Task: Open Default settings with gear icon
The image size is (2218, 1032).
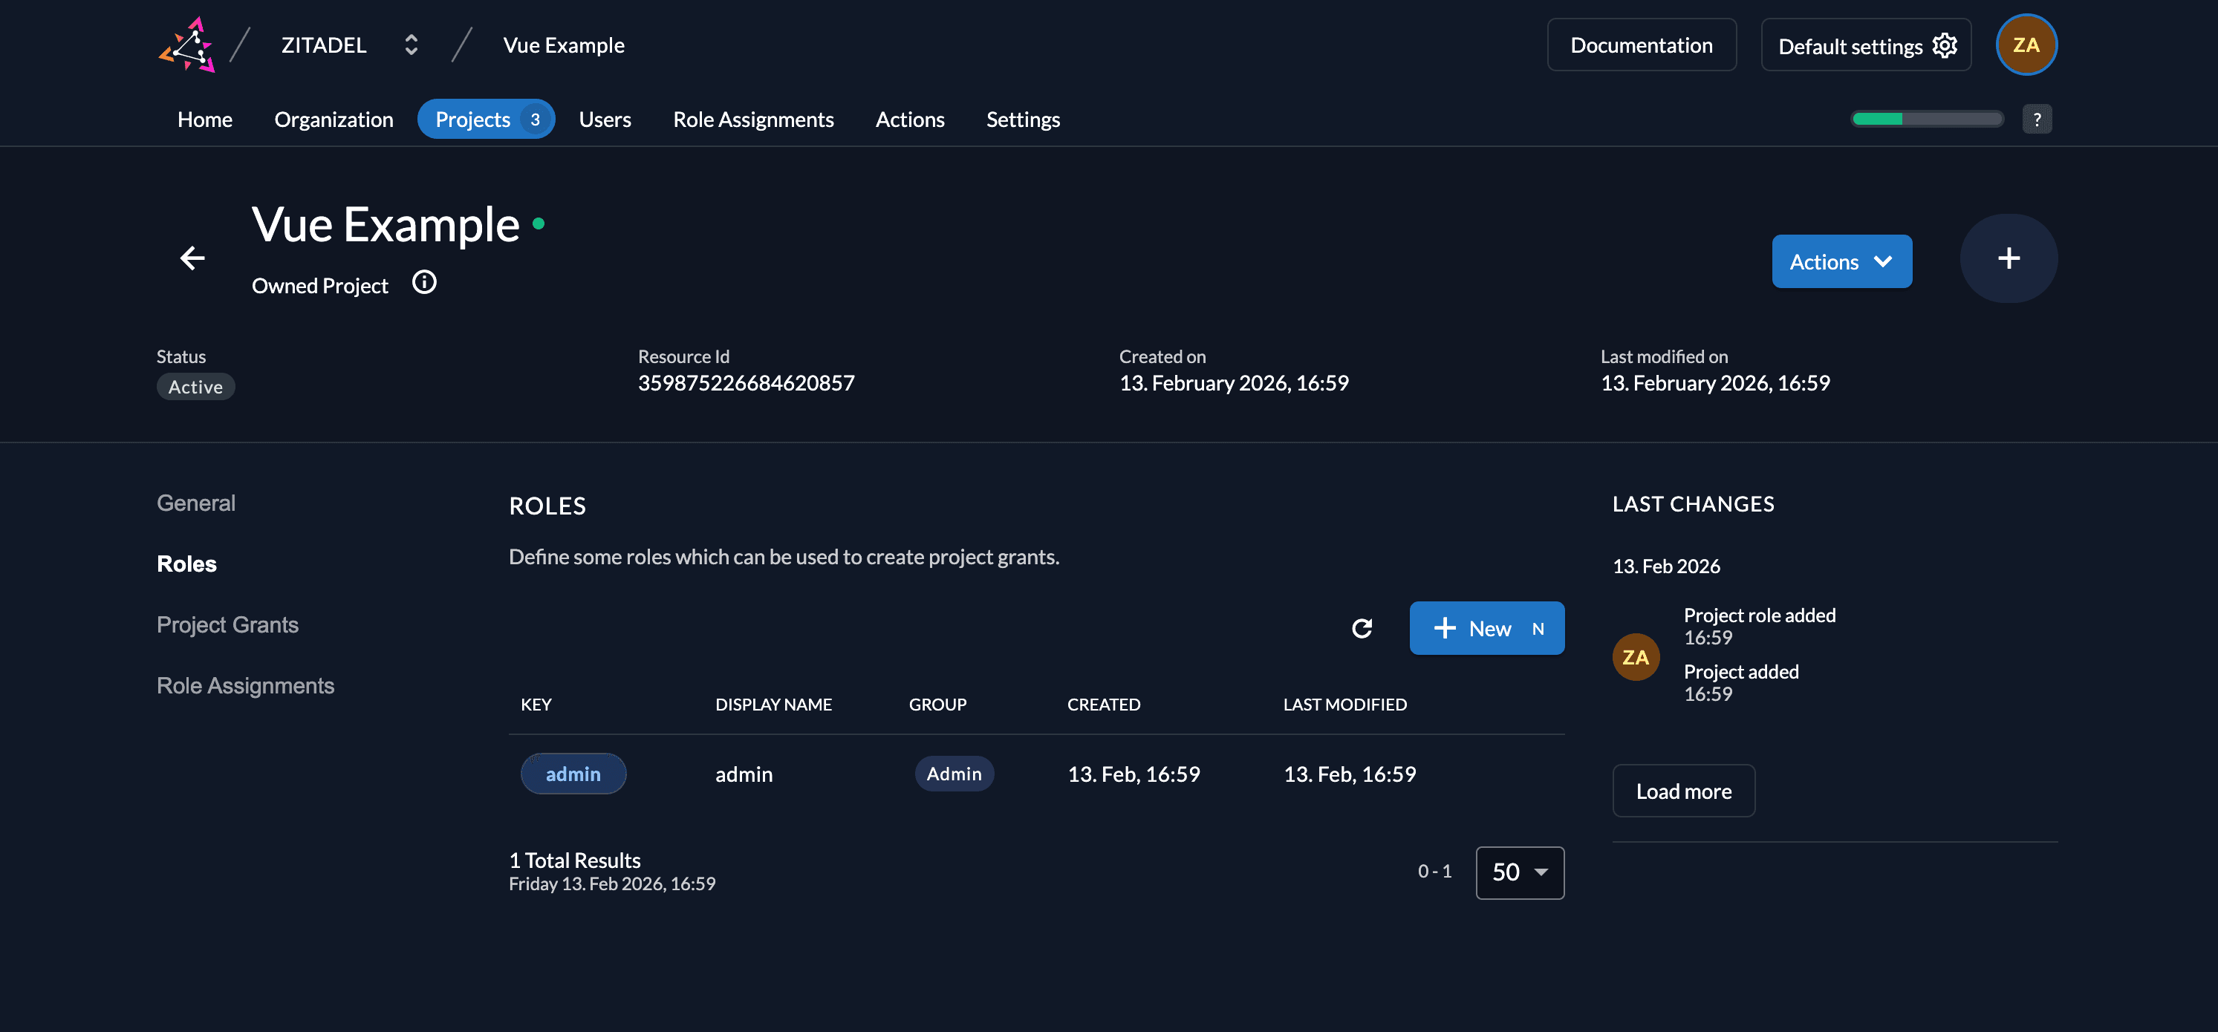Action: pos(1865,45)
